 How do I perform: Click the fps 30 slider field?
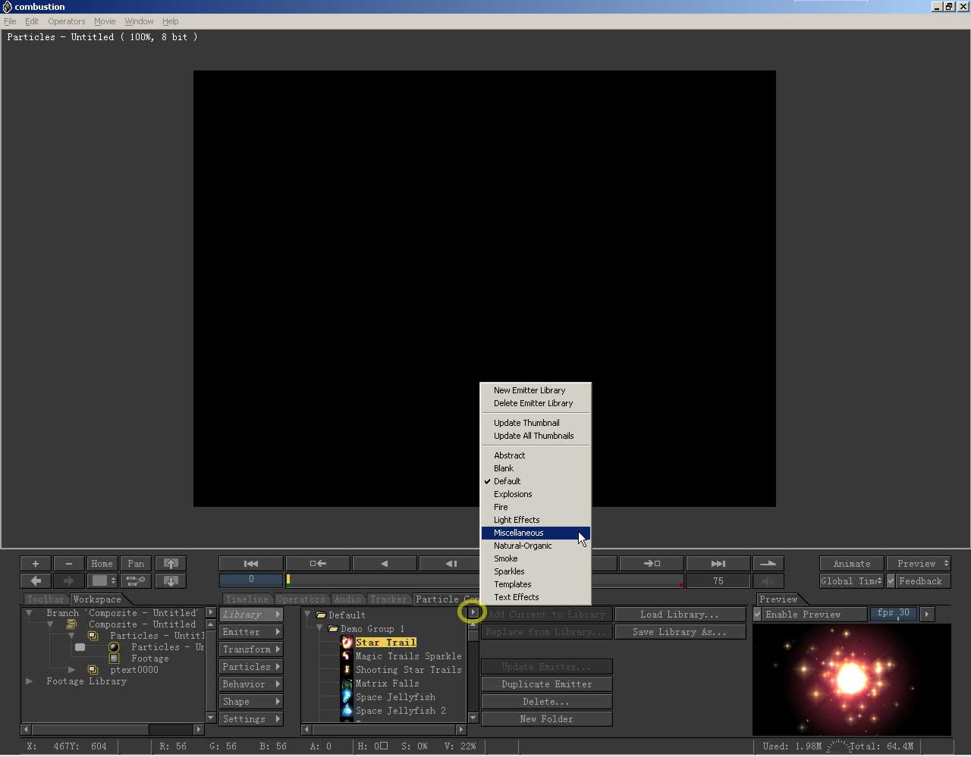893,614
